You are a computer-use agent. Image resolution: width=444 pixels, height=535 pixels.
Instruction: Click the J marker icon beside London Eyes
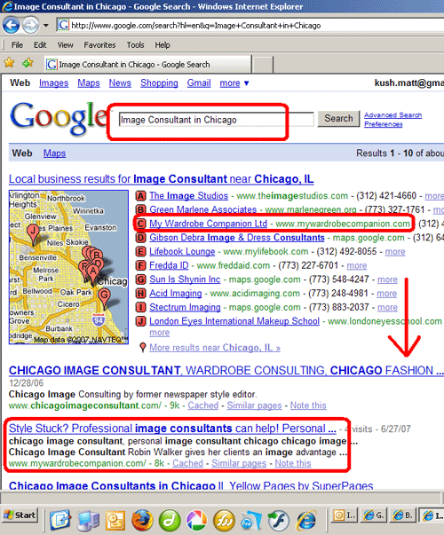[140, 321]
